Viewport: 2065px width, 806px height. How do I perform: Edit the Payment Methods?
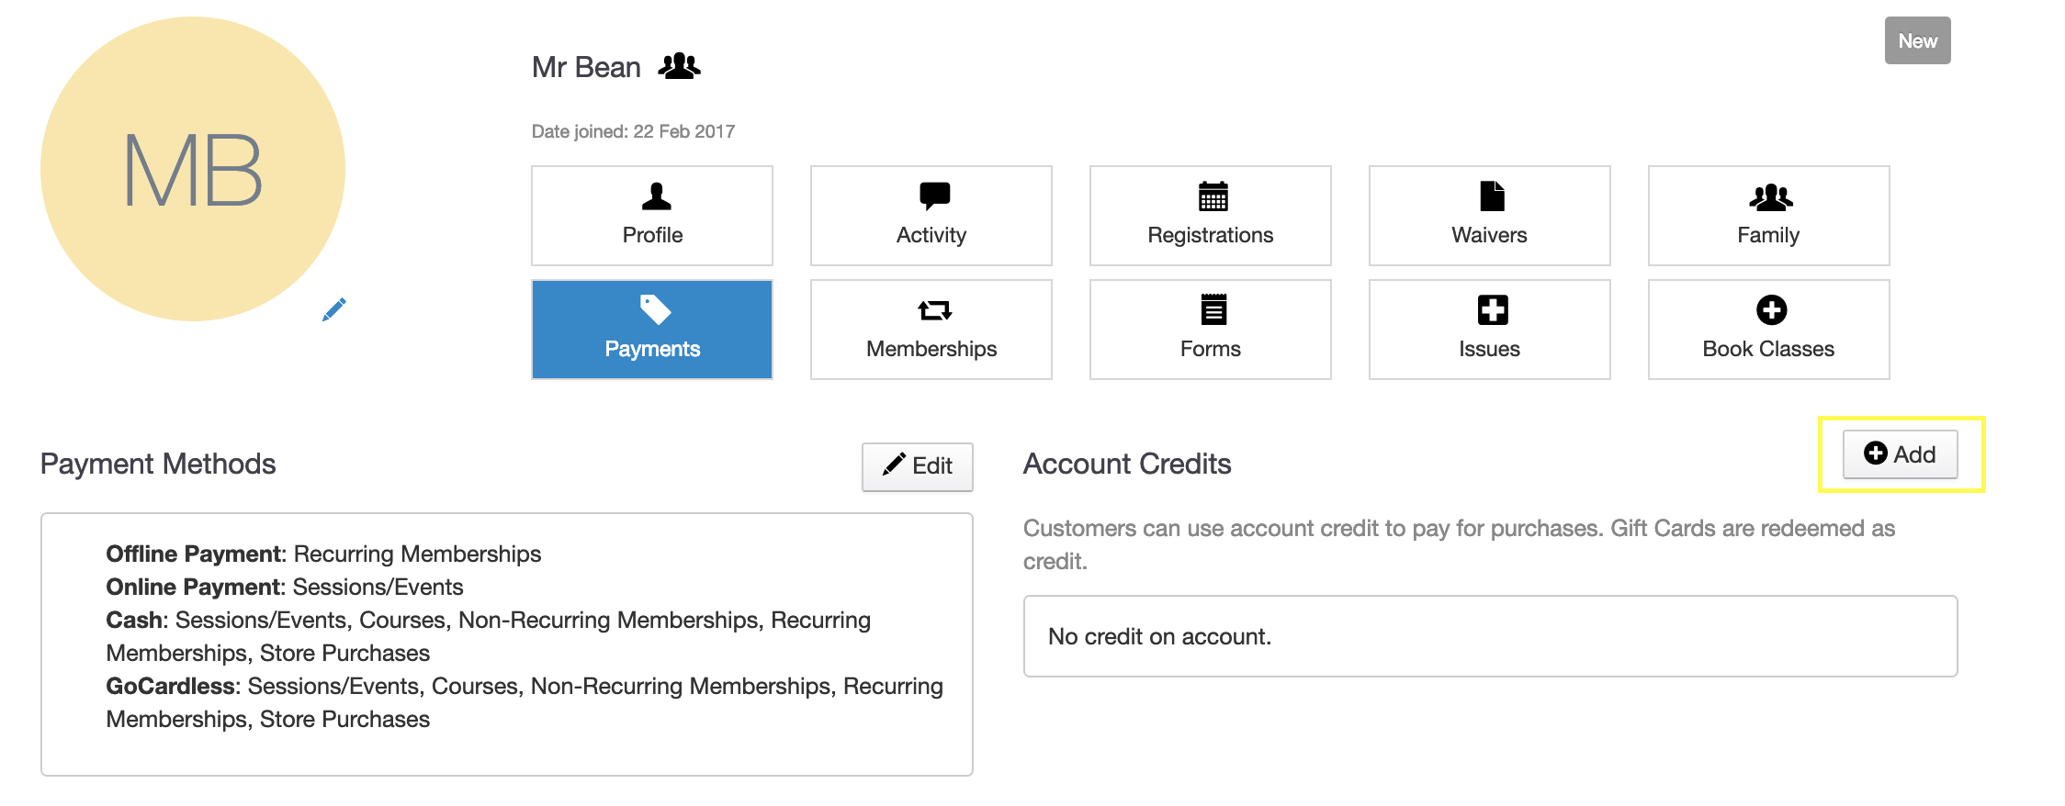pos(917,466)
